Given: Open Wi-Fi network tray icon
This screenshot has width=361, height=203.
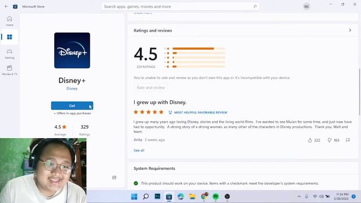Looking at the screenshot, I should [315, 196].
